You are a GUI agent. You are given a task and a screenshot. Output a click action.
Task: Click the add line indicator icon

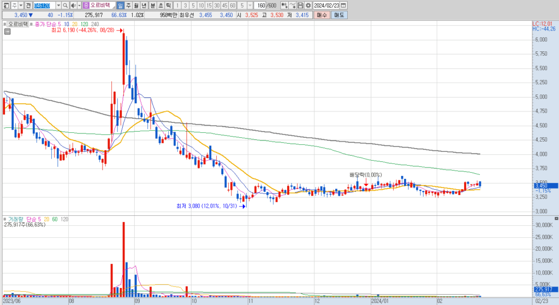293,5
